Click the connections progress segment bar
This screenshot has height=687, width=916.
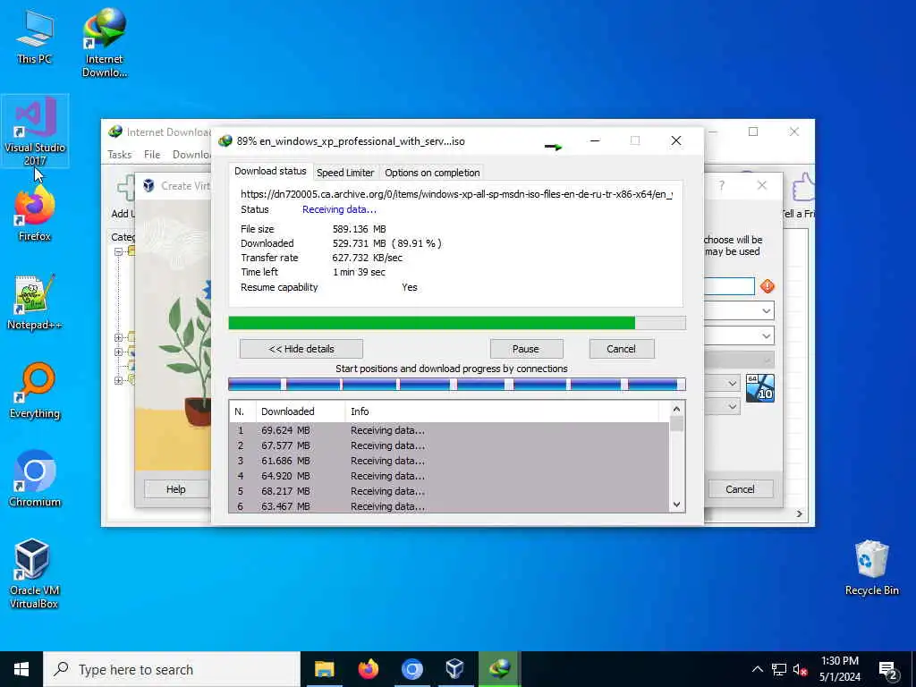[457, 384]
